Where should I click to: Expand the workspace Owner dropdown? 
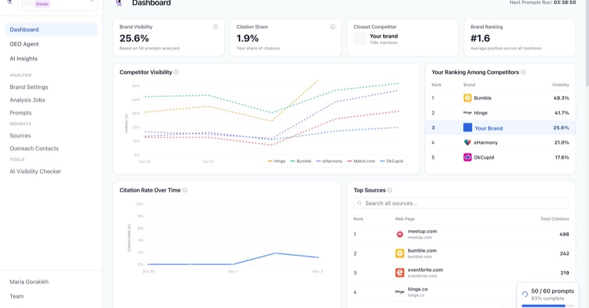91,1
